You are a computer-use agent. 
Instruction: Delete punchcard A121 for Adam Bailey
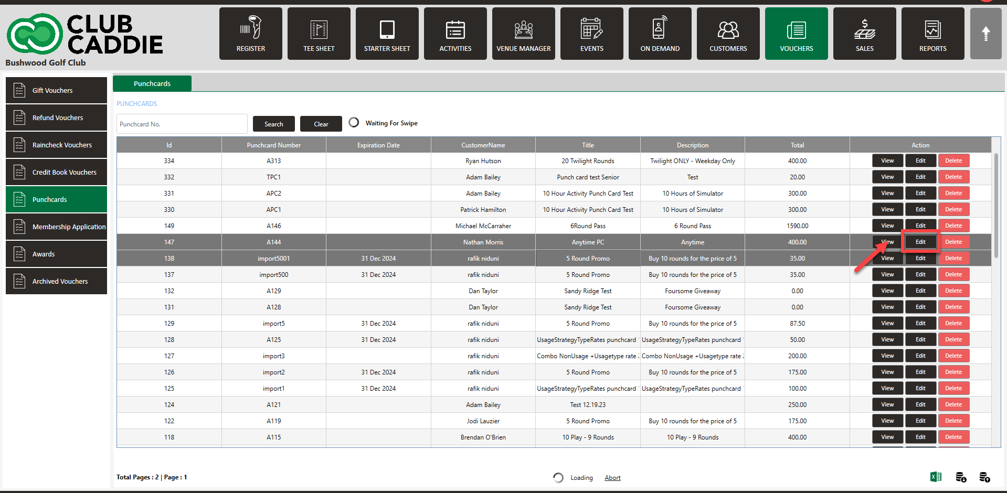pos(953,404)
